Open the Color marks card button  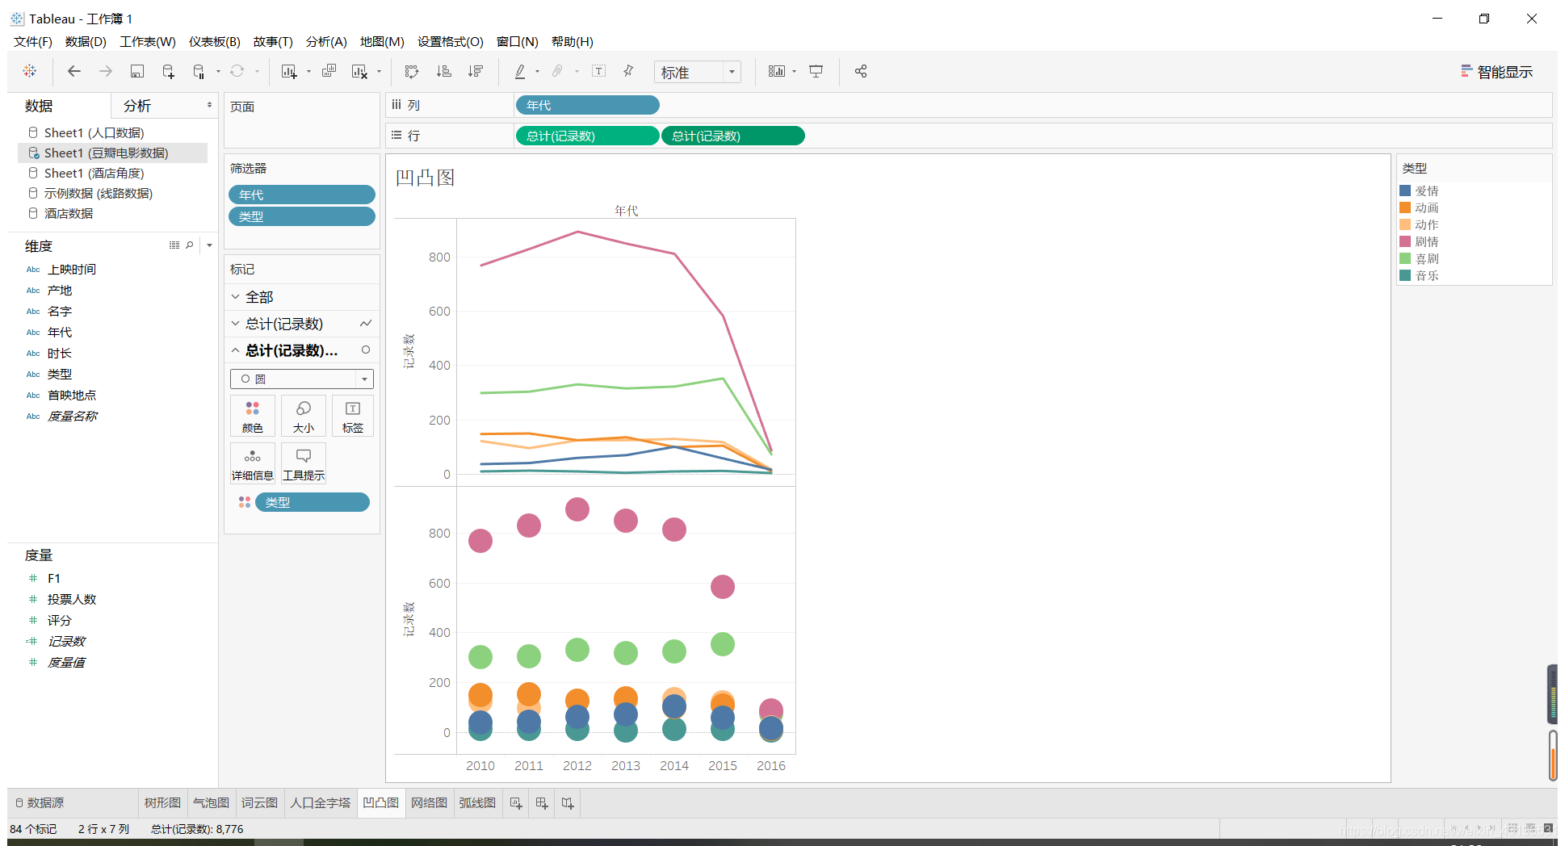tap(253, 416)
